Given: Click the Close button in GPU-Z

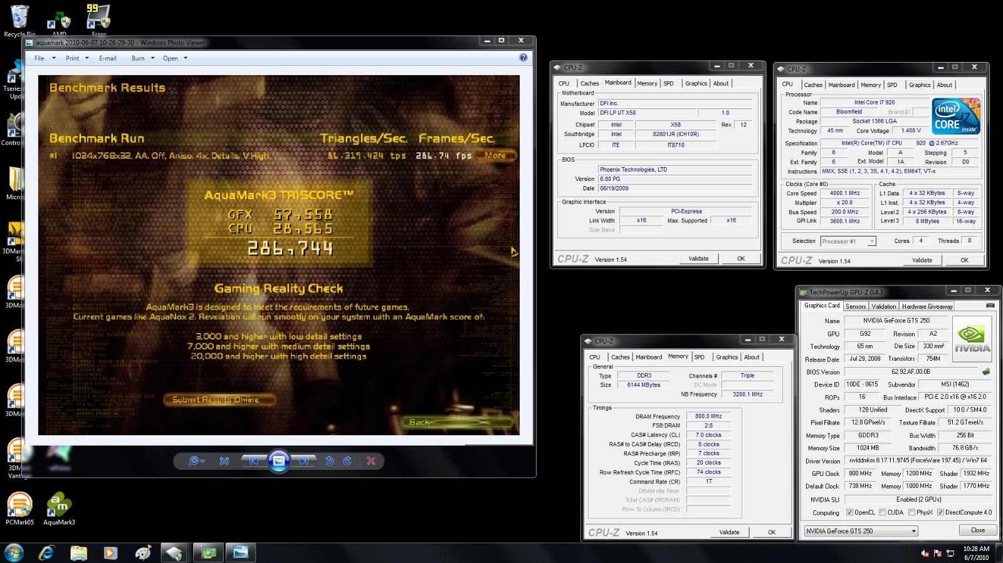Looking at the screenshot, I should [977, 530].
